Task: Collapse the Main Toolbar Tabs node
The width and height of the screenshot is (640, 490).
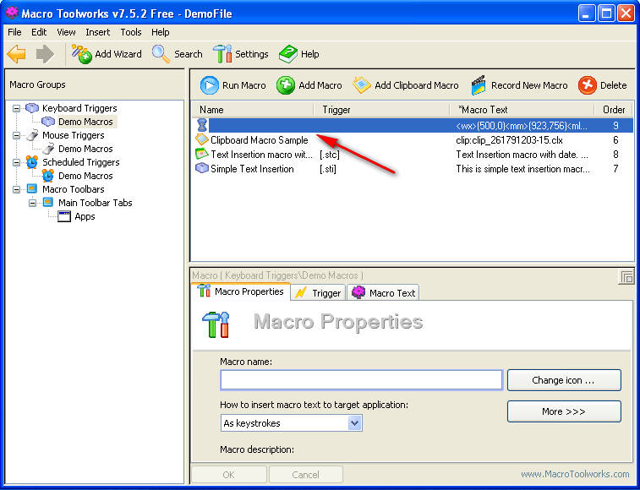Action: [32, 203]
